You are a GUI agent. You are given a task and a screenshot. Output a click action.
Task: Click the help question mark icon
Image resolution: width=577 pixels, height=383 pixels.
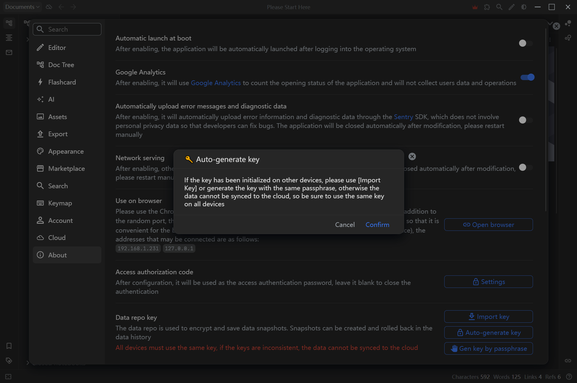click(x=569, y=376)
